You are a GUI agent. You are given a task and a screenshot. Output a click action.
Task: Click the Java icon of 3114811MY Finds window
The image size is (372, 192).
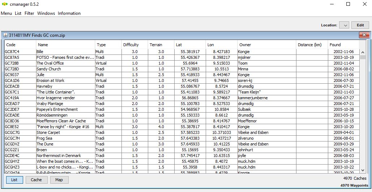(x=5, y=35)
